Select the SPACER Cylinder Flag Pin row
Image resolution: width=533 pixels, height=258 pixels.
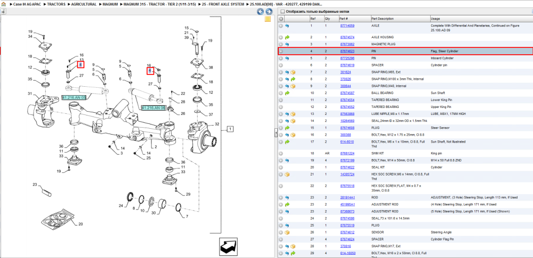[x=405, y=239]
